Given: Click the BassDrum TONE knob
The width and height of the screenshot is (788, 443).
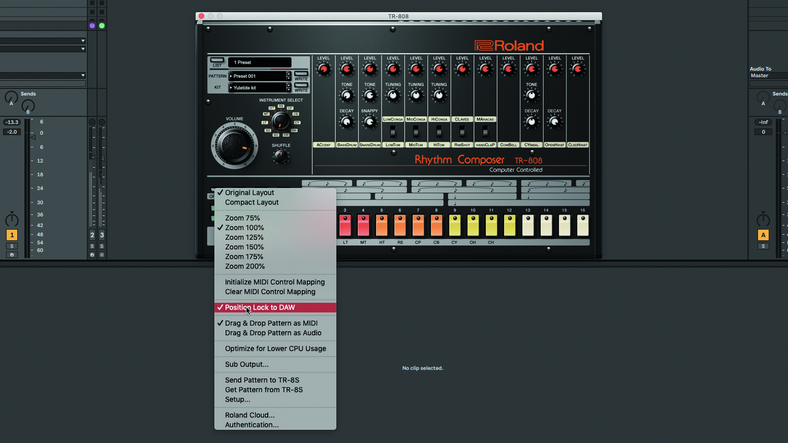Looking at the screenshot, I should [x=347, y=95].
